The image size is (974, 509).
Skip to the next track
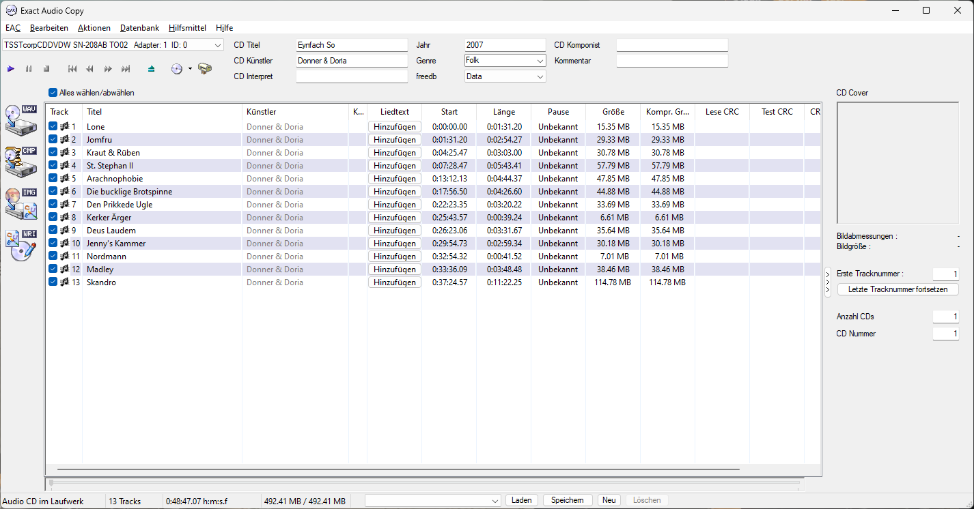126,69
